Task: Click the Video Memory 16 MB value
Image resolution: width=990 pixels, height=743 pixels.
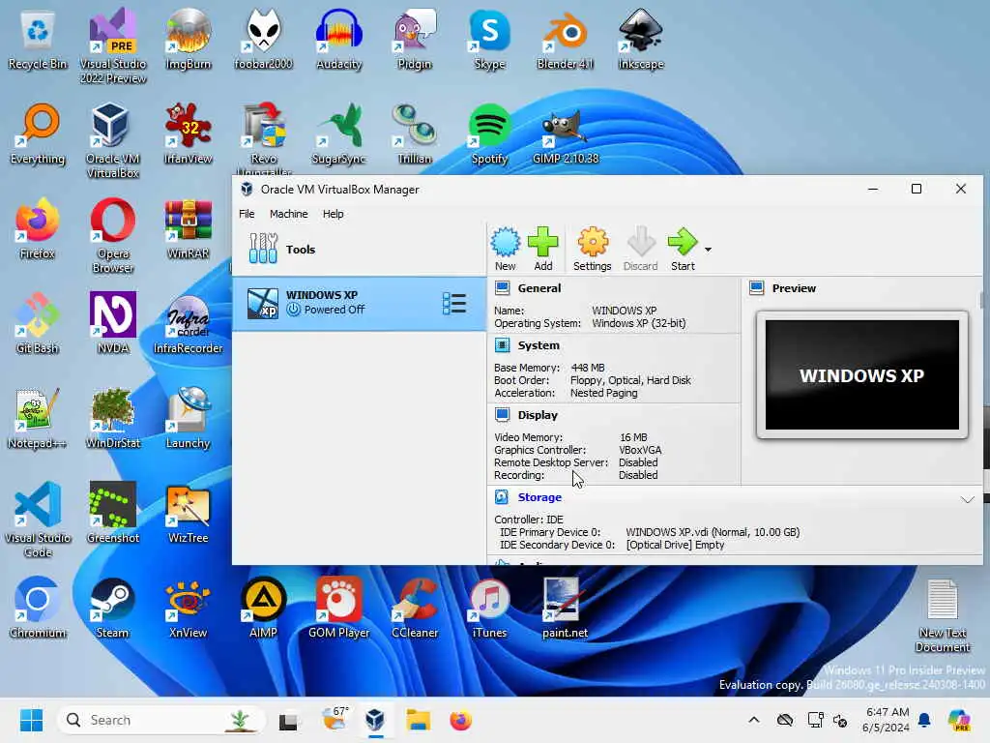Action: click(633, 437)
